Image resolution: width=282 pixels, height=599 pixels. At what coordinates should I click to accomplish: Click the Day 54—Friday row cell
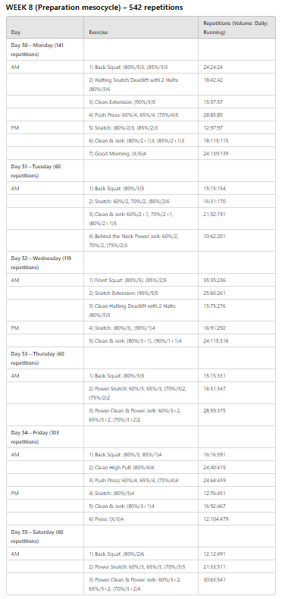[x=45, y=437]
